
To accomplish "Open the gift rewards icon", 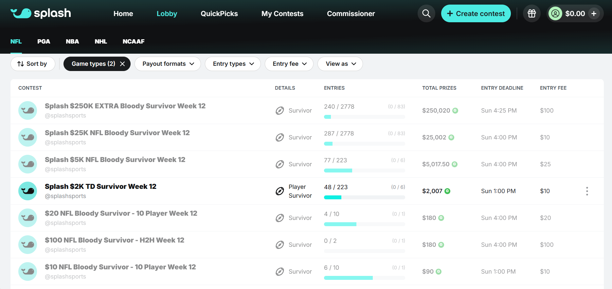I will tap(531, 13).
